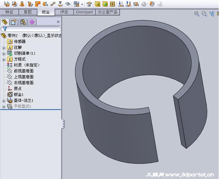Select the Rip tool icon
This screenshot has height=179, width=219.
[x=152, y=4]
